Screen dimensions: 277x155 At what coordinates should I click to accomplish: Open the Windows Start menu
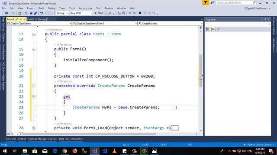pos(5,151)
